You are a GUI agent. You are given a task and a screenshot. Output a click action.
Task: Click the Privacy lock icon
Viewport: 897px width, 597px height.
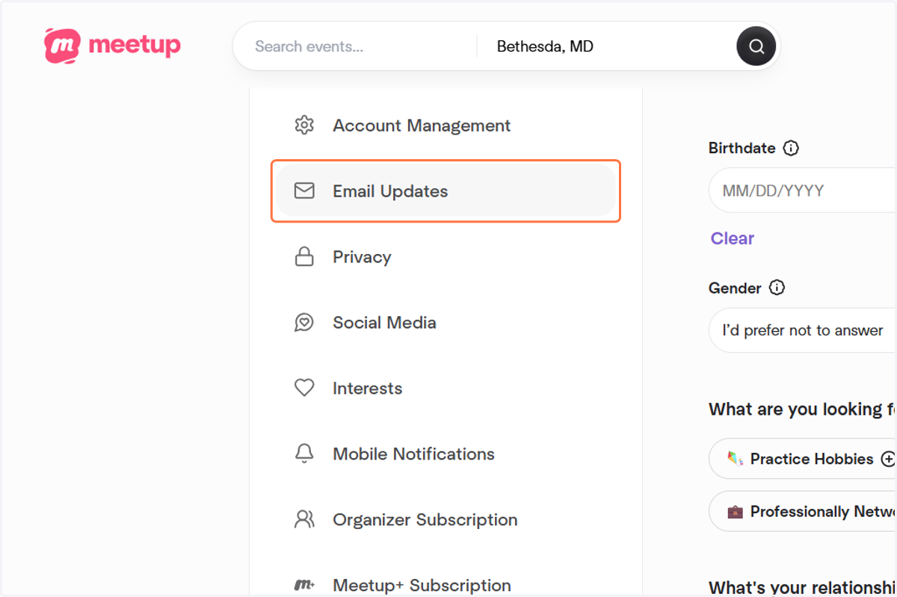304,256
